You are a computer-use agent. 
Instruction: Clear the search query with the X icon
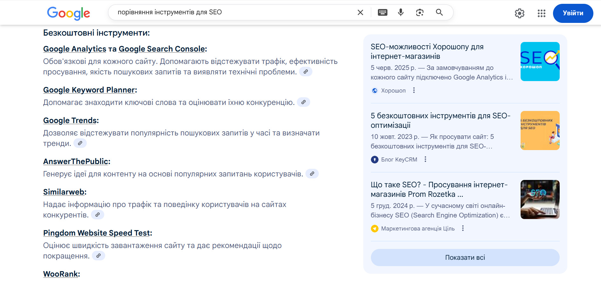pyautogui.click(x=360, y=12)
